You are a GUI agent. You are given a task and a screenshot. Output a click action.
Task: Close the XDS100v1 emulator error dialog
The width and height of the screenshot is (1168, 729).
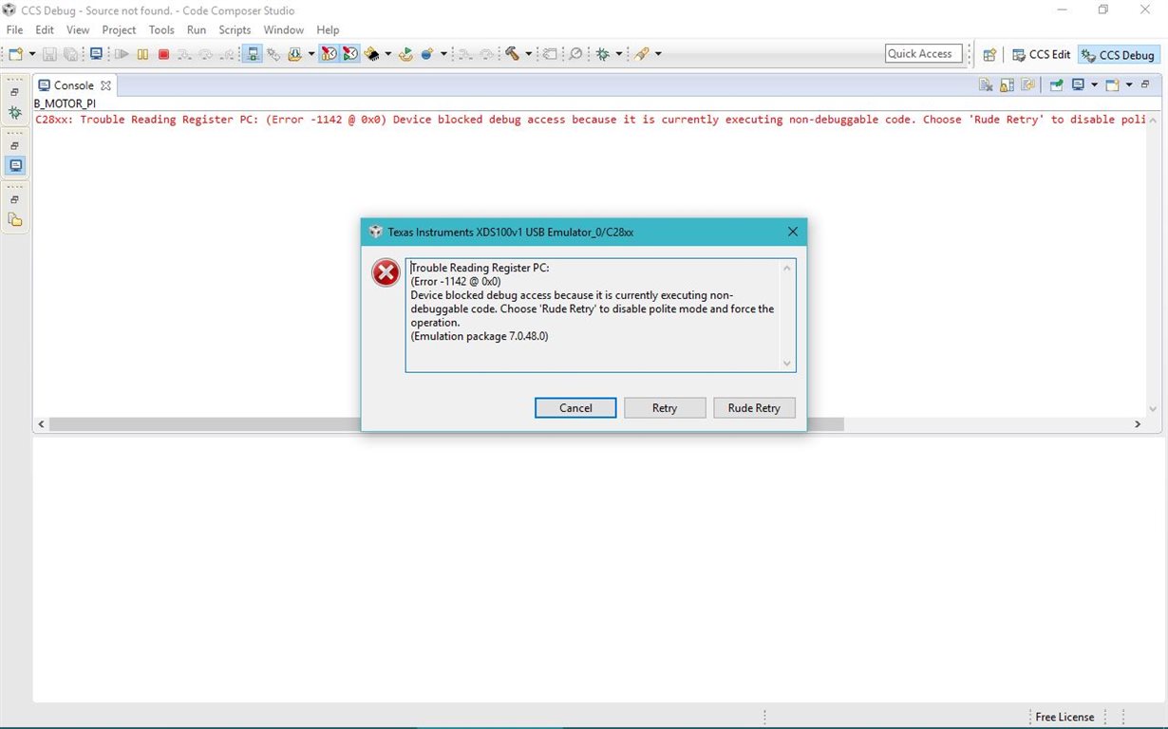[792, 232]
